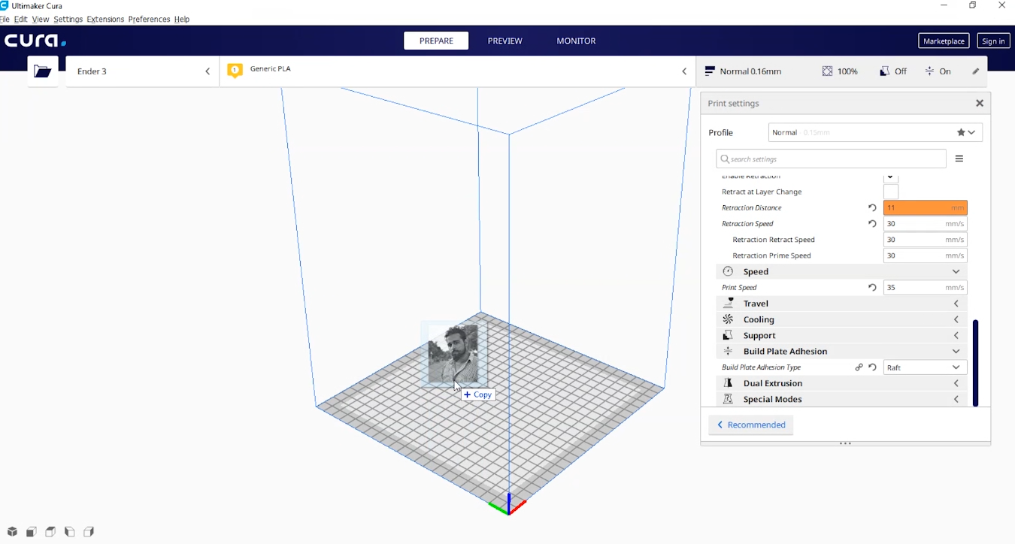
Task: Switch to the PREVIEW stage tab
Action: click(x=504, y=41)
